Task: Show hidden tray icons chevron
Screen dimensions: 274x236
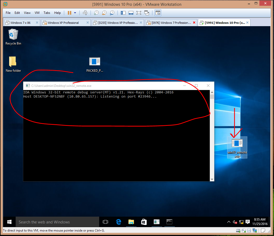Action: (229, 222)
